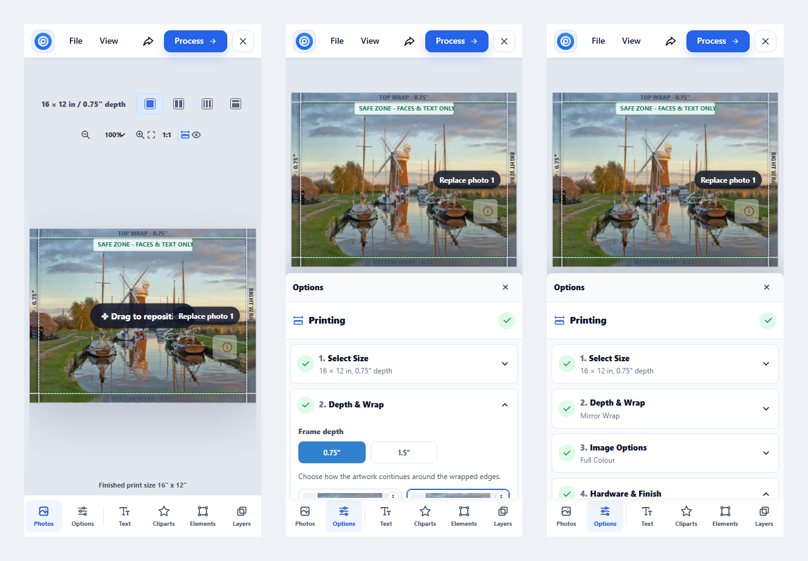This screenshot has width=808, height=561.
Task: Zoom out the canvas with the minus magnifier
Action: tap(86, 135)
